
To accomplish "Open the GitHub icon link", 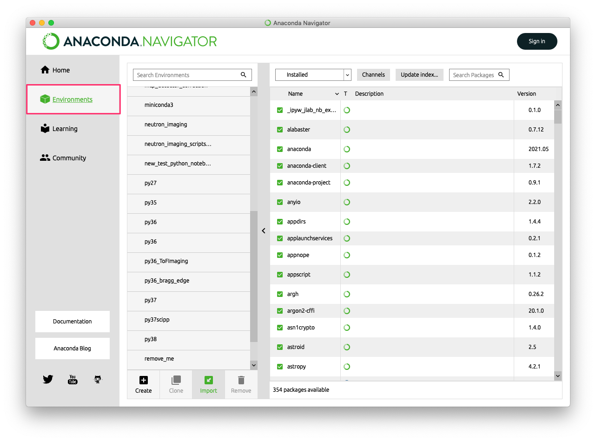I will 98,380.
